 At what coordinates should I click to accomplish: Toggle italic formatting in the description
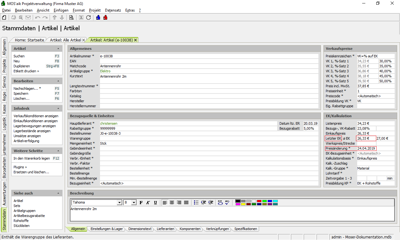click(148, 203)
